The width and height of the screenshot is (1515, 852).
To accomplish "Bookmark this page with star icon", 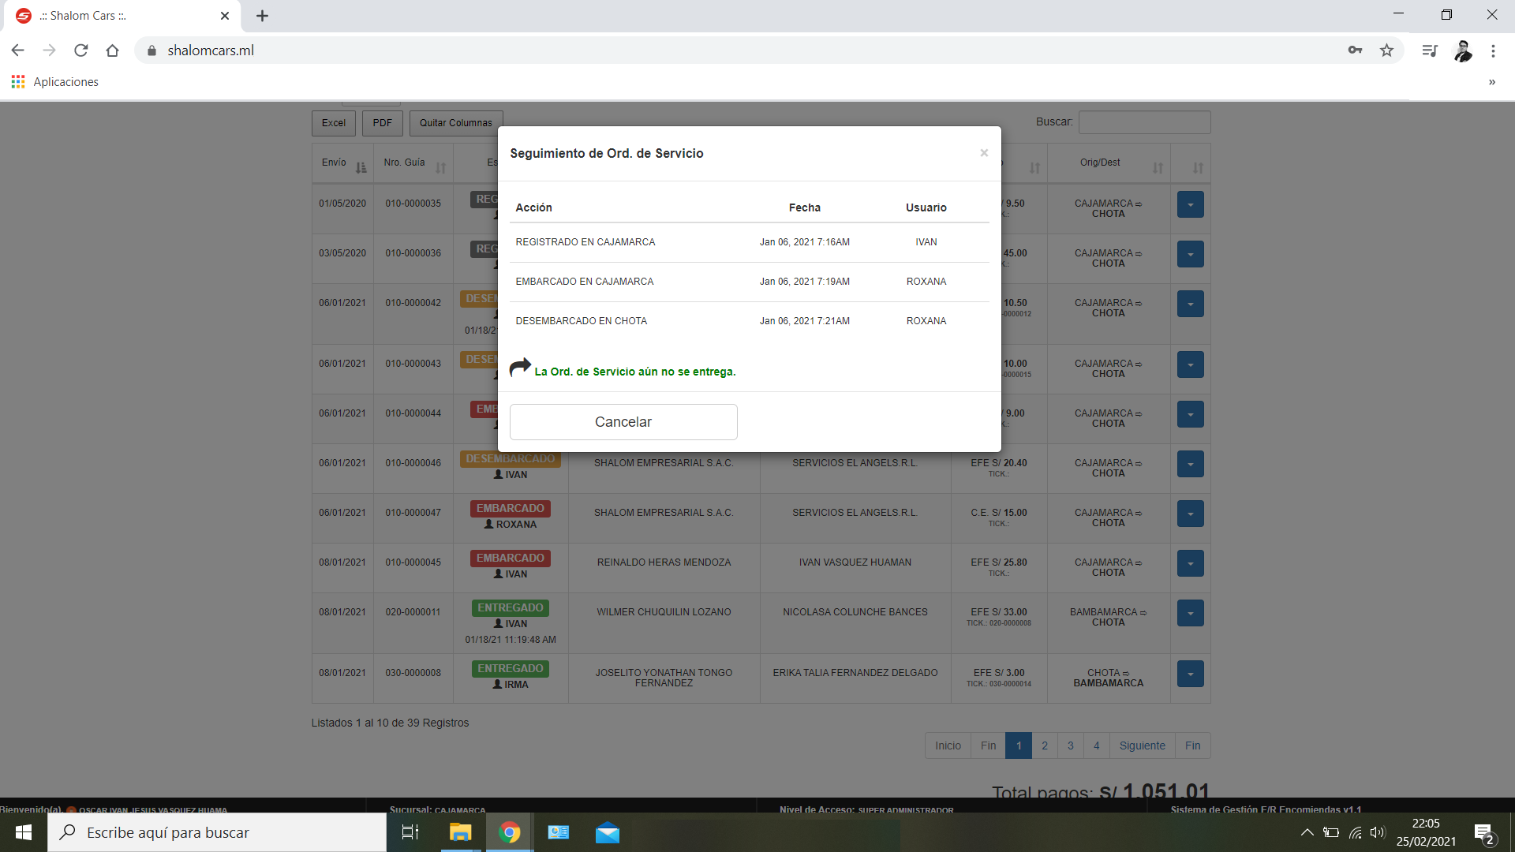I will click(x=1386, y=50).
